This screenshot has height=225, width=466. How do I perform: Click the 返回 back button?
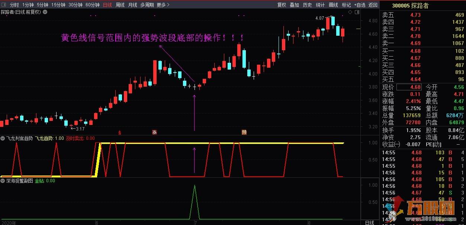coord(373,5)
